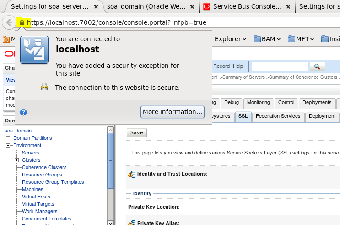
Task: Click the More Information button
Action: coord(173,112)
